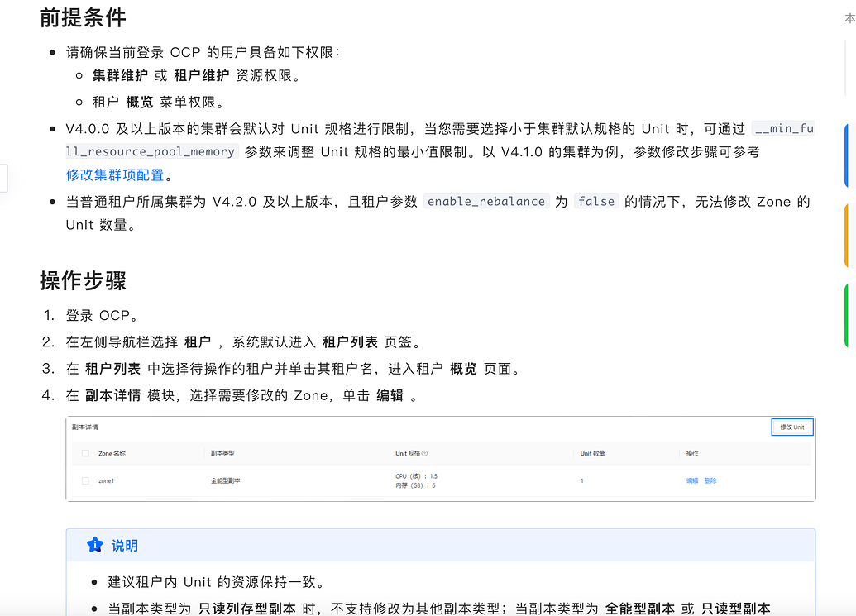Image resolution: width=856 pixels, height=616 pixels.
Task: Select the __min_full_resource_pool_memory parameter text
Action: tap(136, 151)
